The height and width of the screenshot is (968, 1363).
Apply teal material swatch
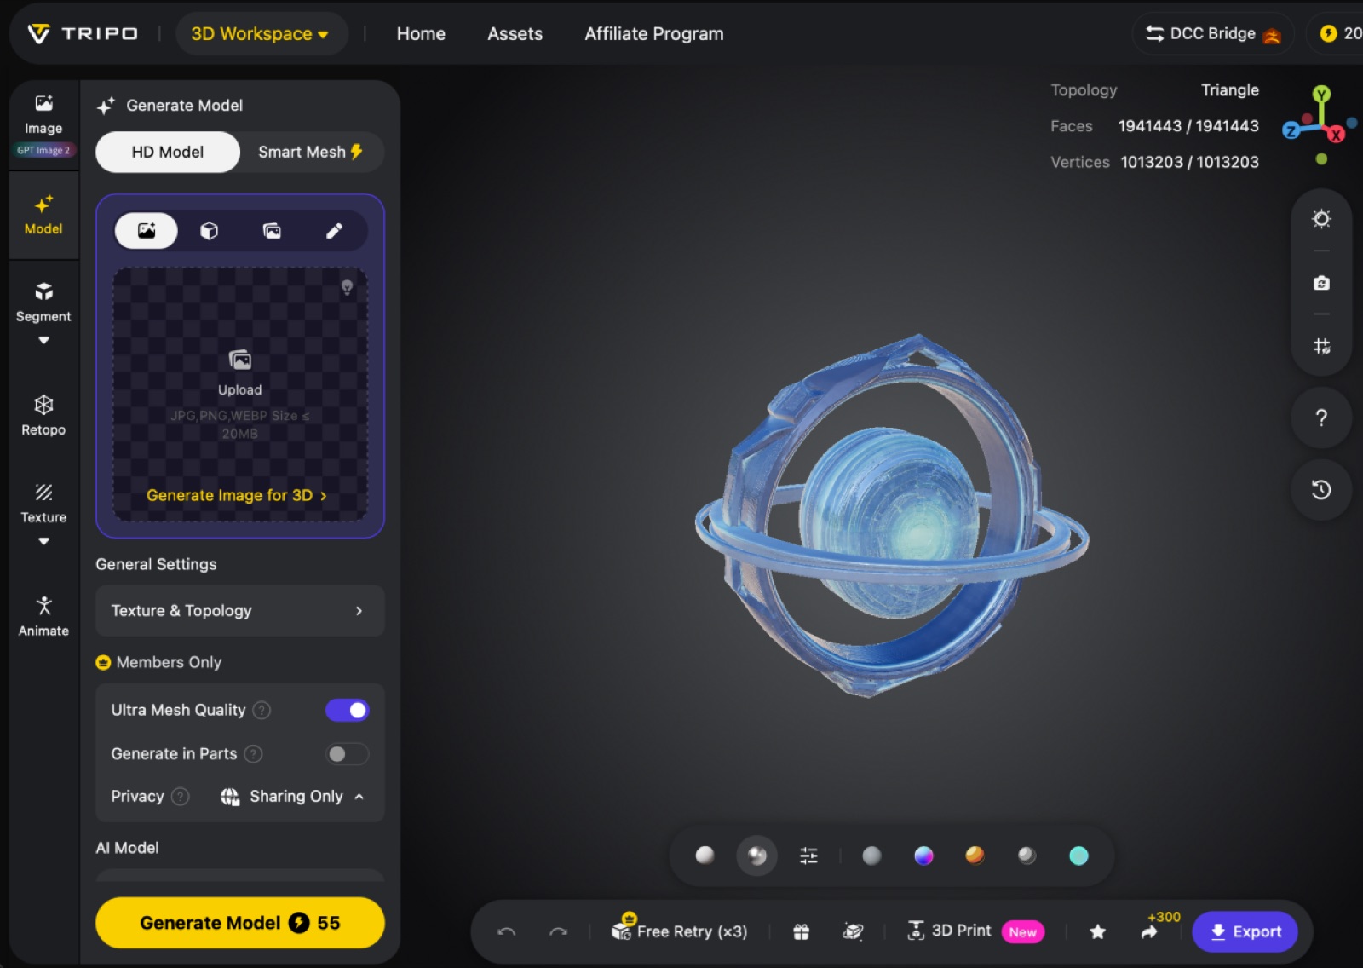tap(1078, 856)
